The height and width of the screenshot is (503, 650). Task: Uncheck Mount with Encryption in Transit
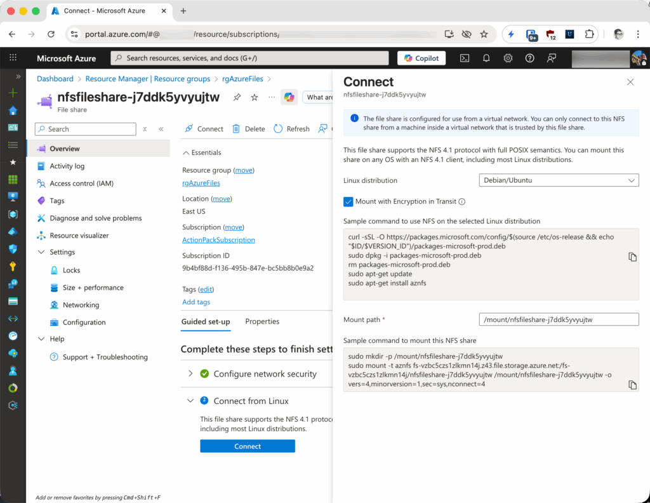348,202
